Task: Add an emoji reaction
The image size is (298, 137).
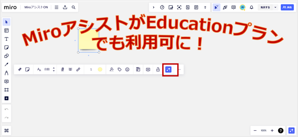Action: (x=127, y=70)
